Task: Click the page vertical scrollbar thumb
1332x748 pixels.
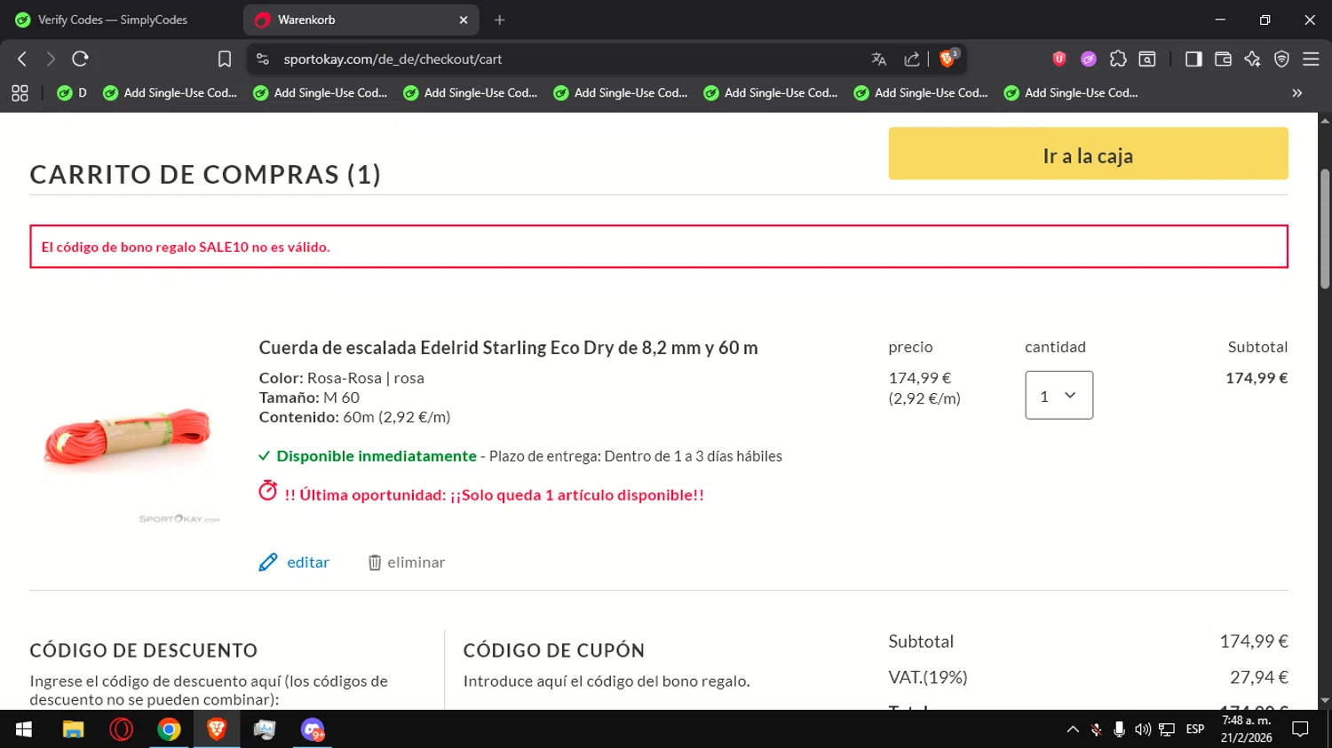Action: (1325, 229)
